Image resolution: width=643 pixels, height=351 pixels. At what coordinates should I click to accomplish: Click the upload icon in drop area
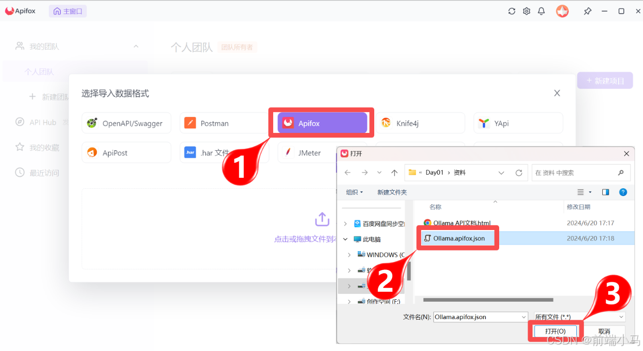(322, 219)
